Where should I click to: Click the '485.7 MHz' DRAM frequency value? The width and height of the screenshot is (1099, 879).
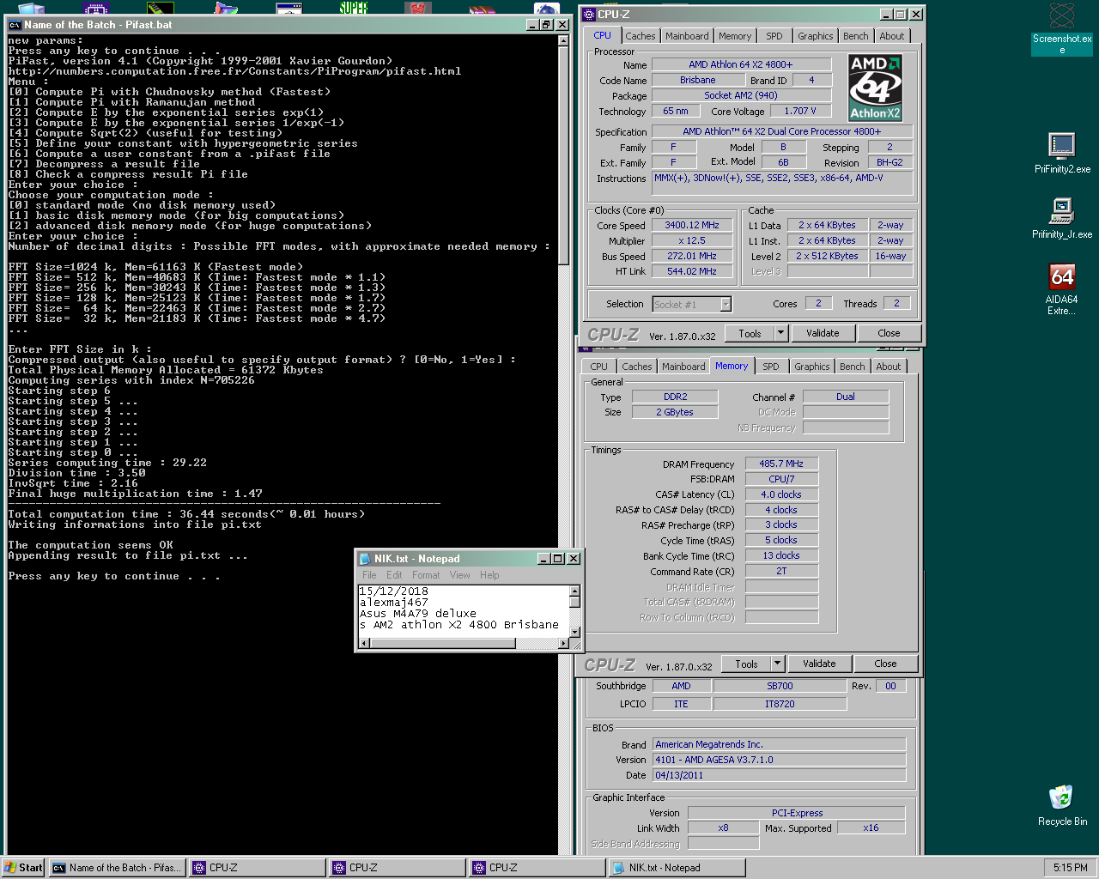[781, 464]
